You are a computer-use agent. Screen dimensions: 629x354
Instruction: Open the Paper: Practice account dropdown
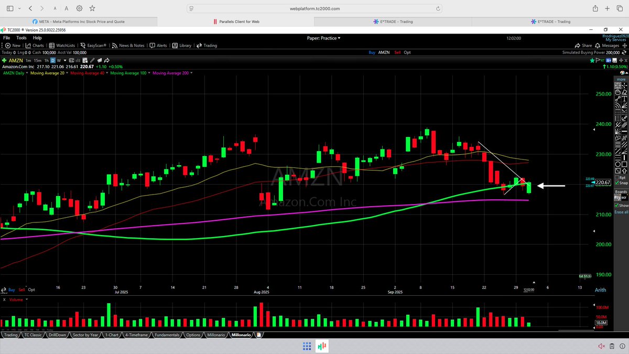tap(323, 38)
